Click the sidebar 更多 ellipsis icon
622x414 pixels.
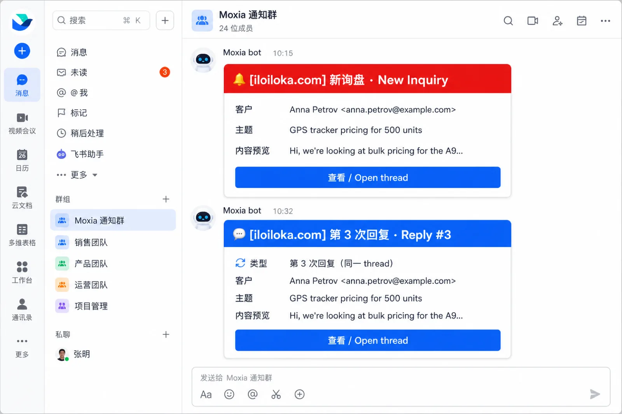click(22, 341)
